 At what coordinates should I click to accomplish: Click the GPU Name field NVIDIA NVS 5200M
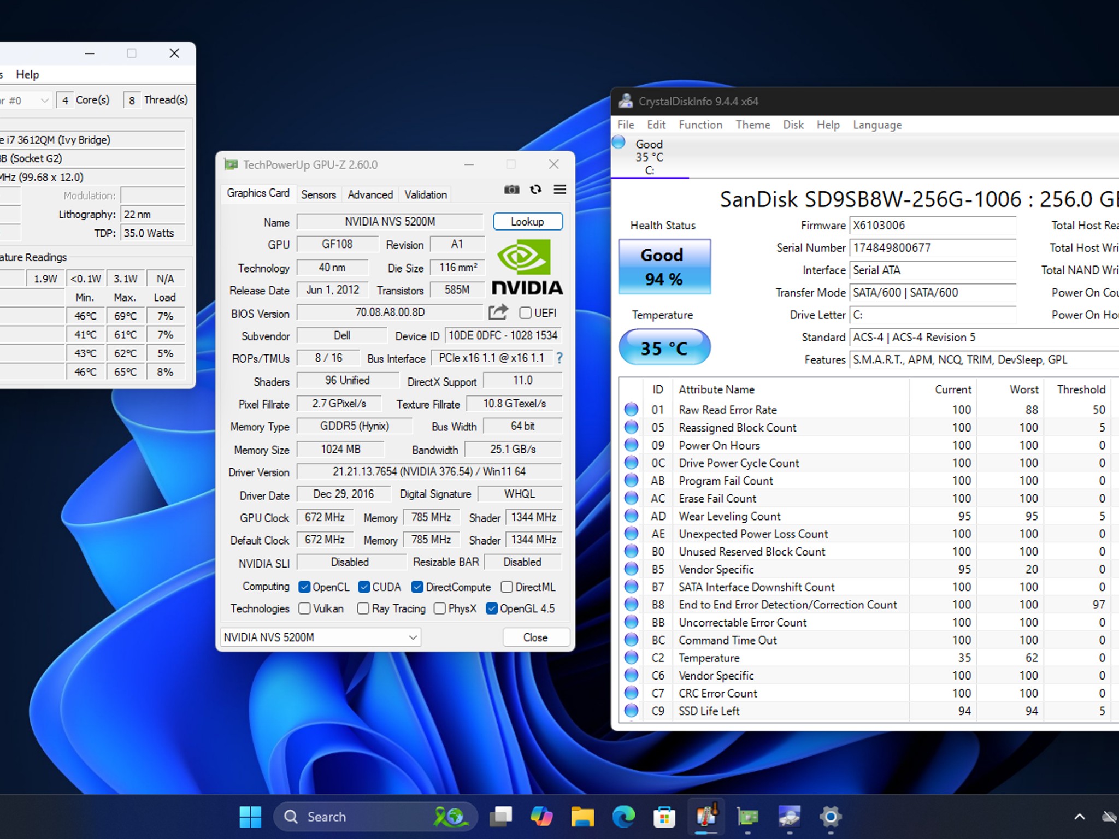point(390,221)
